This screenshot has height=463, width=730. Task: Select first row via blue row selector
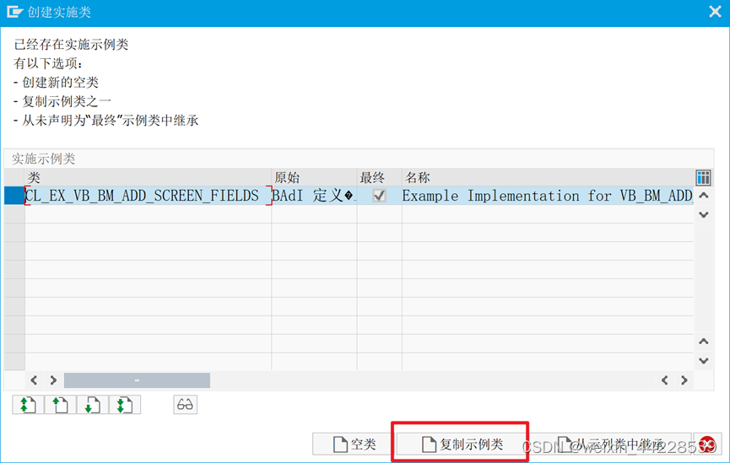pyautogui.click(x=14, y=196)
